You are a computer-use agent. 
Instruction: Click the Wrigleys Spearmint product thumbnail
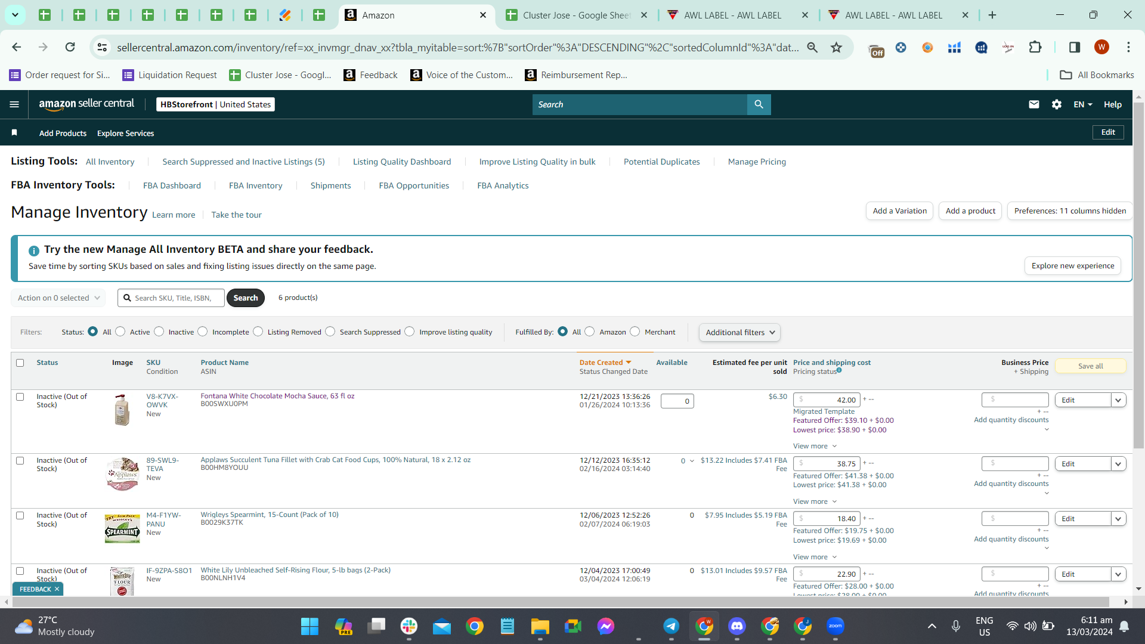(x=122, y=528)
